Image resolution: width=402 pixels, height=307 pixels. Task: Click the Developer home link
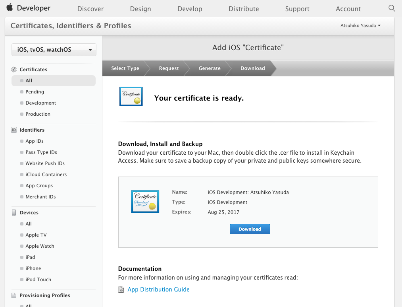[x=34, y=8]
